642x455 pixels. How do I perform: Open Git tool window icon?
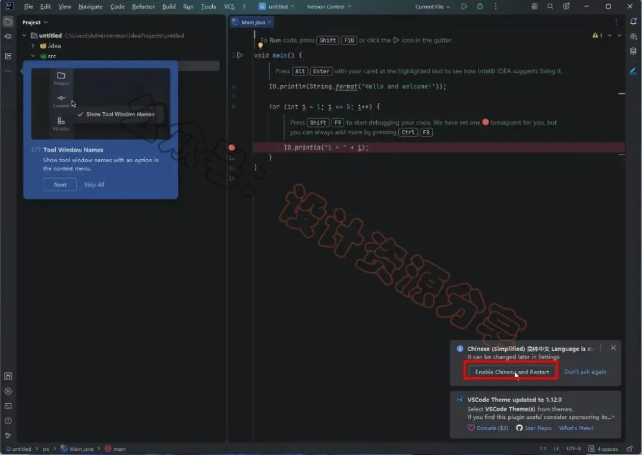8,436
